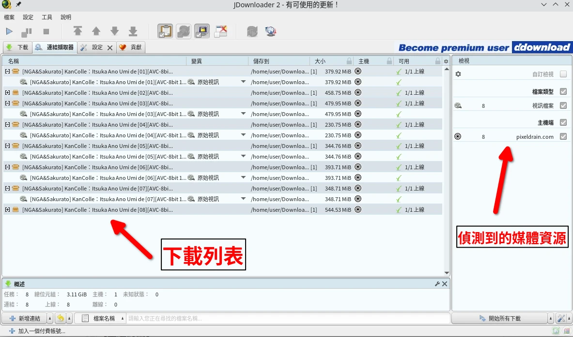
Task: Toggle the 自訂檢視 checkbox
Action: (x=563, y=74)
